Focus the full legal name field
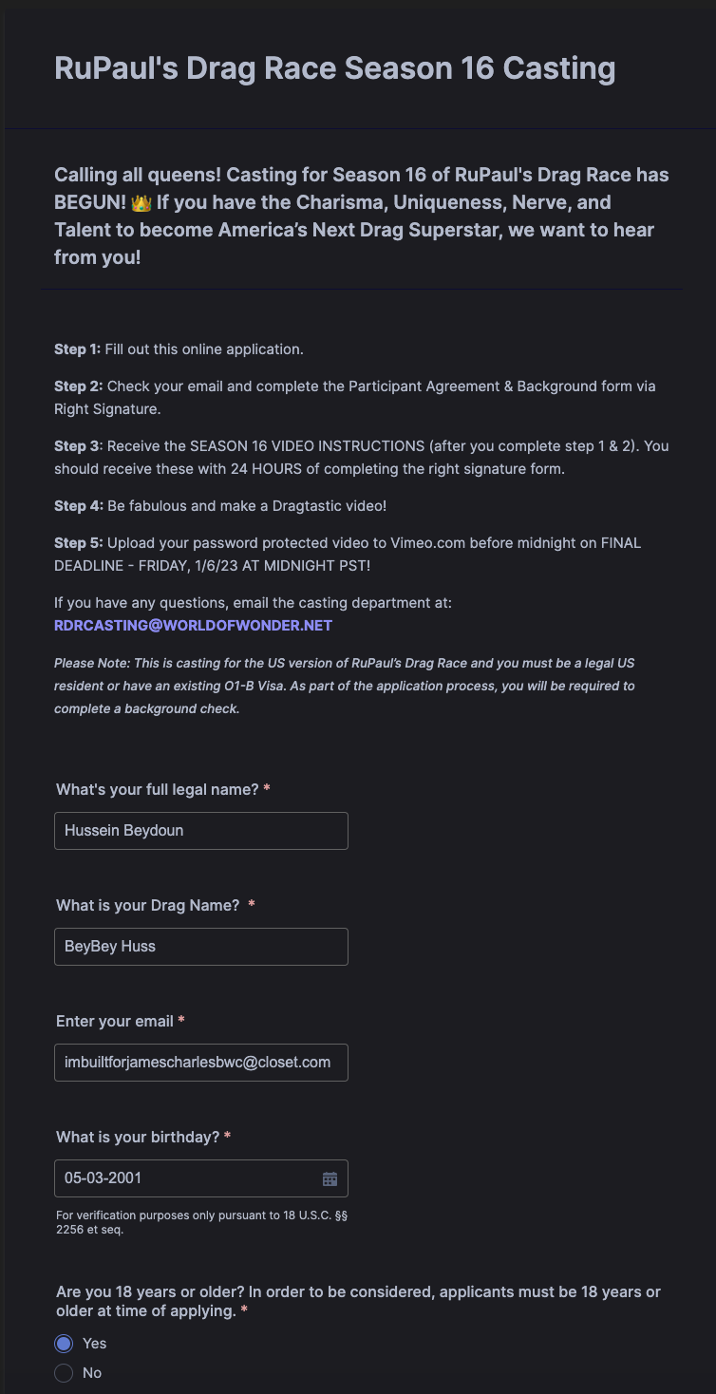 click(201, 831)
